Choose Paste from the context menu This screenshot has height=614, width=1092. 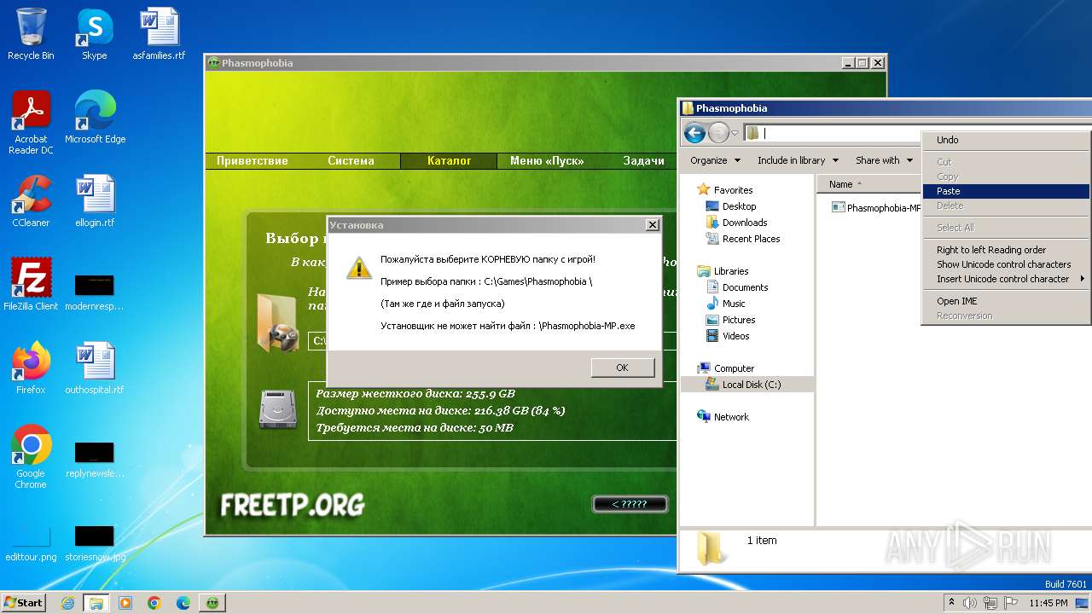click(1006, 191)
